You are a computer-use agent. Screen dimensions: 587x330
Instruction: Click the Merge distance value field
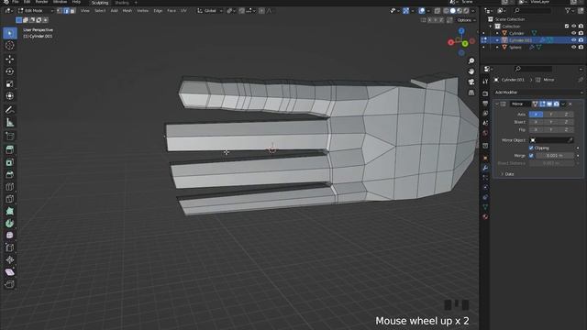pyautogui.click(x=555, y=155)
